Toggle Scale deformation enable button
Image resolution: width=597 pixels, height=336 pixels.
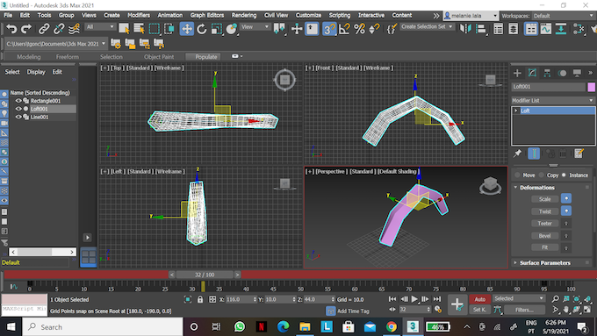(566, 198)
